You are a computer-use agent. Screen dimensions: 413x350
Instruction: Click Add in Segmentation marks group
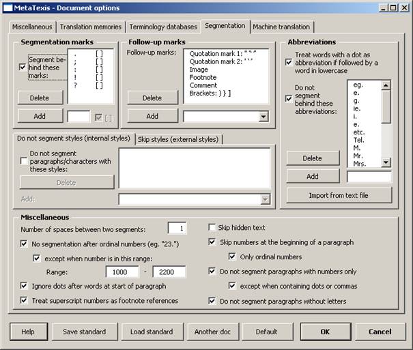click(40, 116)
